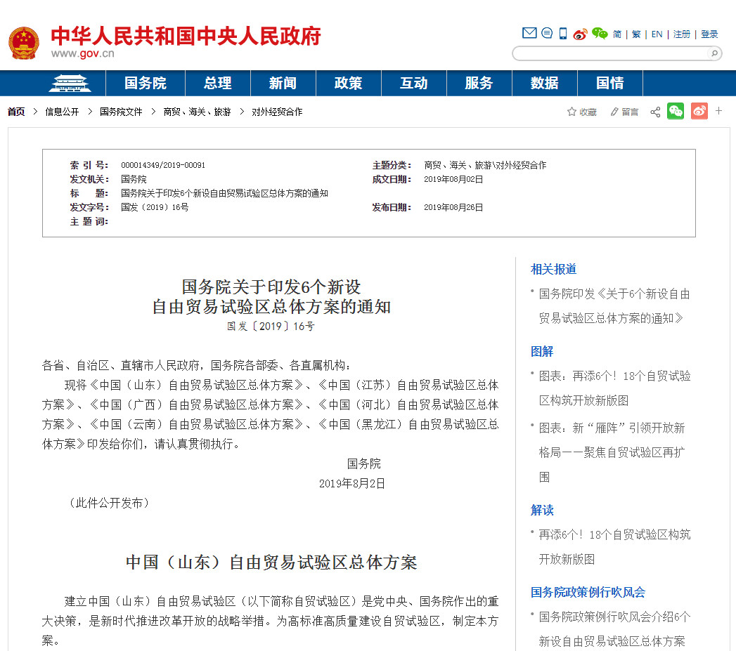The width and height of the screenshot is (736, 651).
Task: Switch to 简 simplified Chinese
Action: [x=617, y=34]
